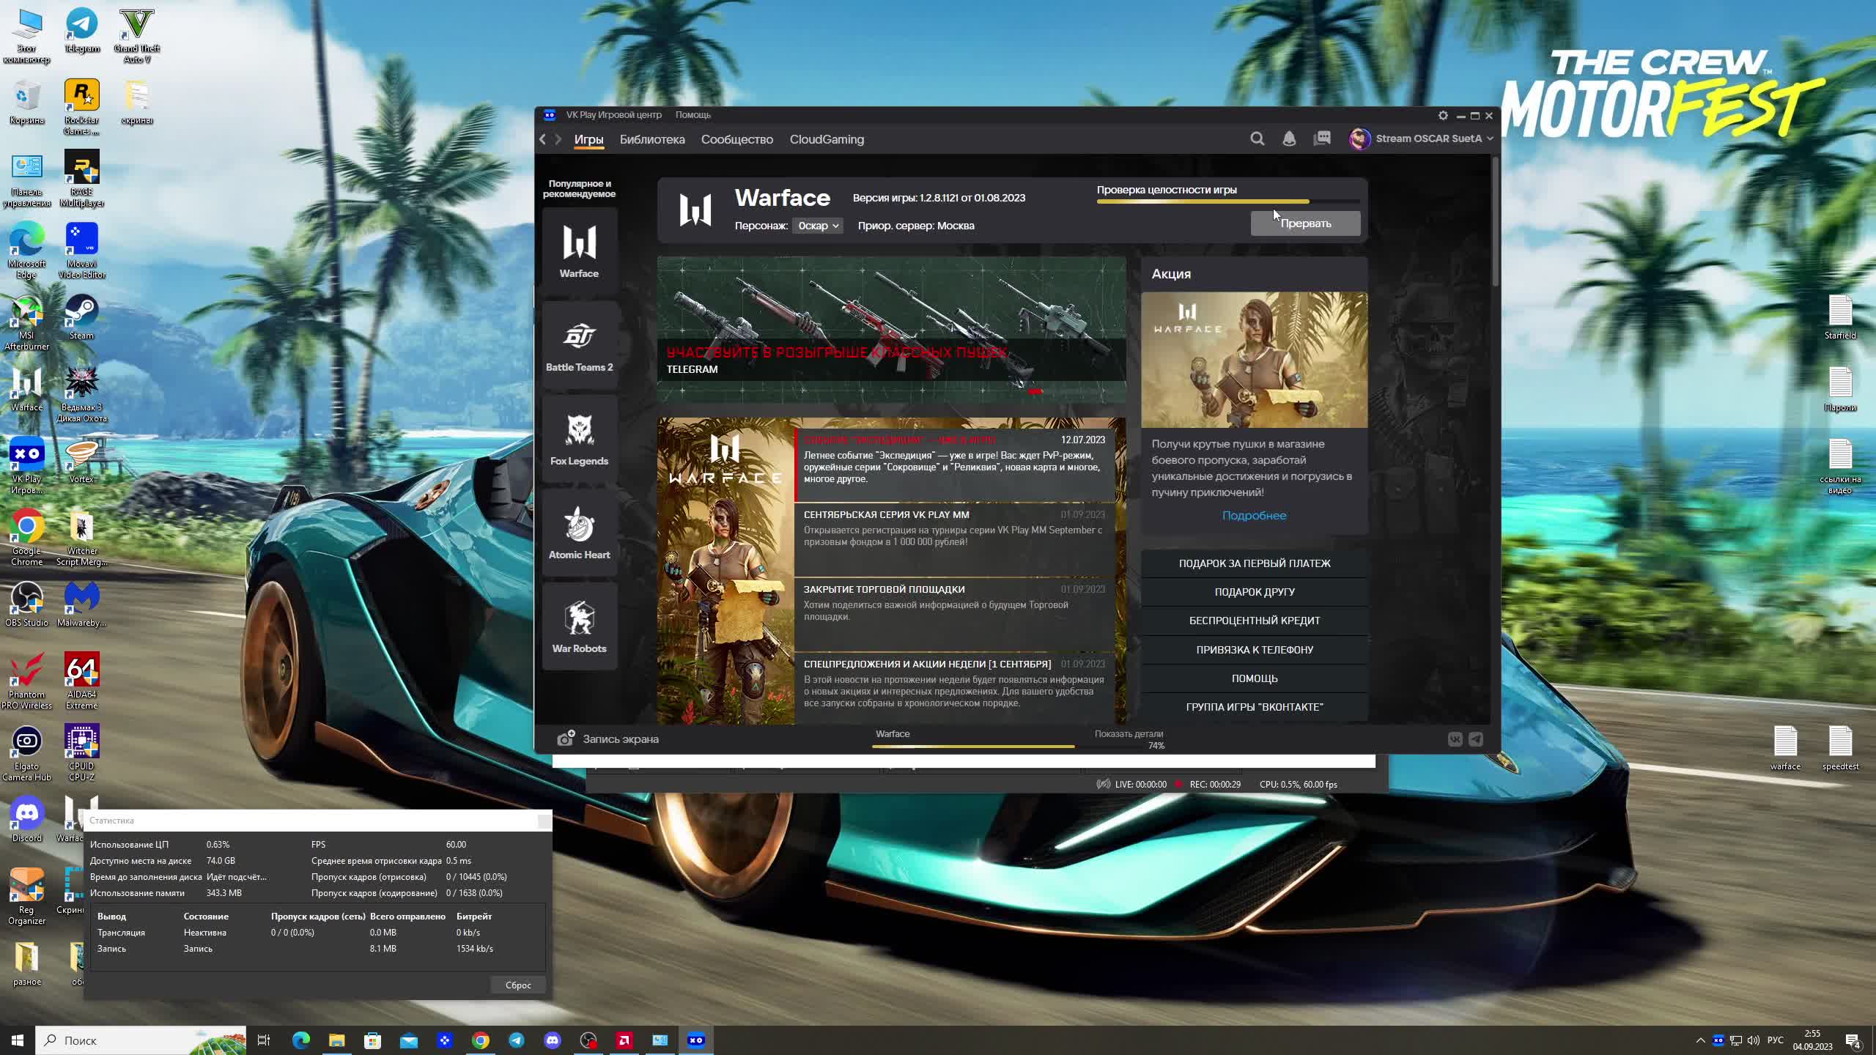Expand the Stream OSCAR SuetA account menu
This screenshot has height=1055, width=1876.
(x=1421, y=138)
